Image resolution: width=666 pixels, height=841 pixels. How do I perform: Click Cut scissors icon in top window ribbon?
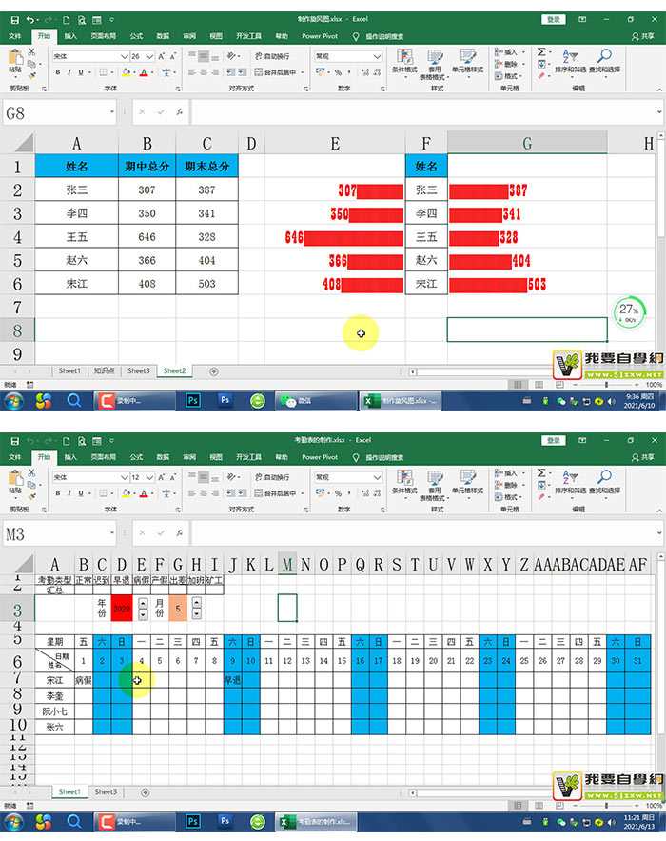[x=31, y=52]
